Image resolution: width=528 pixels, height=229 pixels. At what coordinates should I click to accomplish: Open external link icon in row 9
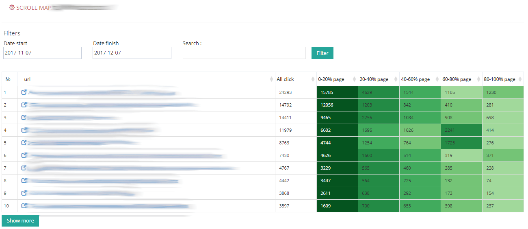[x=24, y=193]
